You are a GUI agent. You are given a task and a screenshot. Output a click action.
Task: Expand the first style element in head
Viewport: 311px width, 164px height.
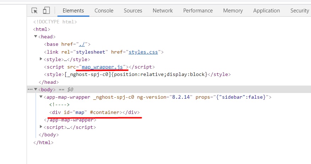click(x=41, y=59)
